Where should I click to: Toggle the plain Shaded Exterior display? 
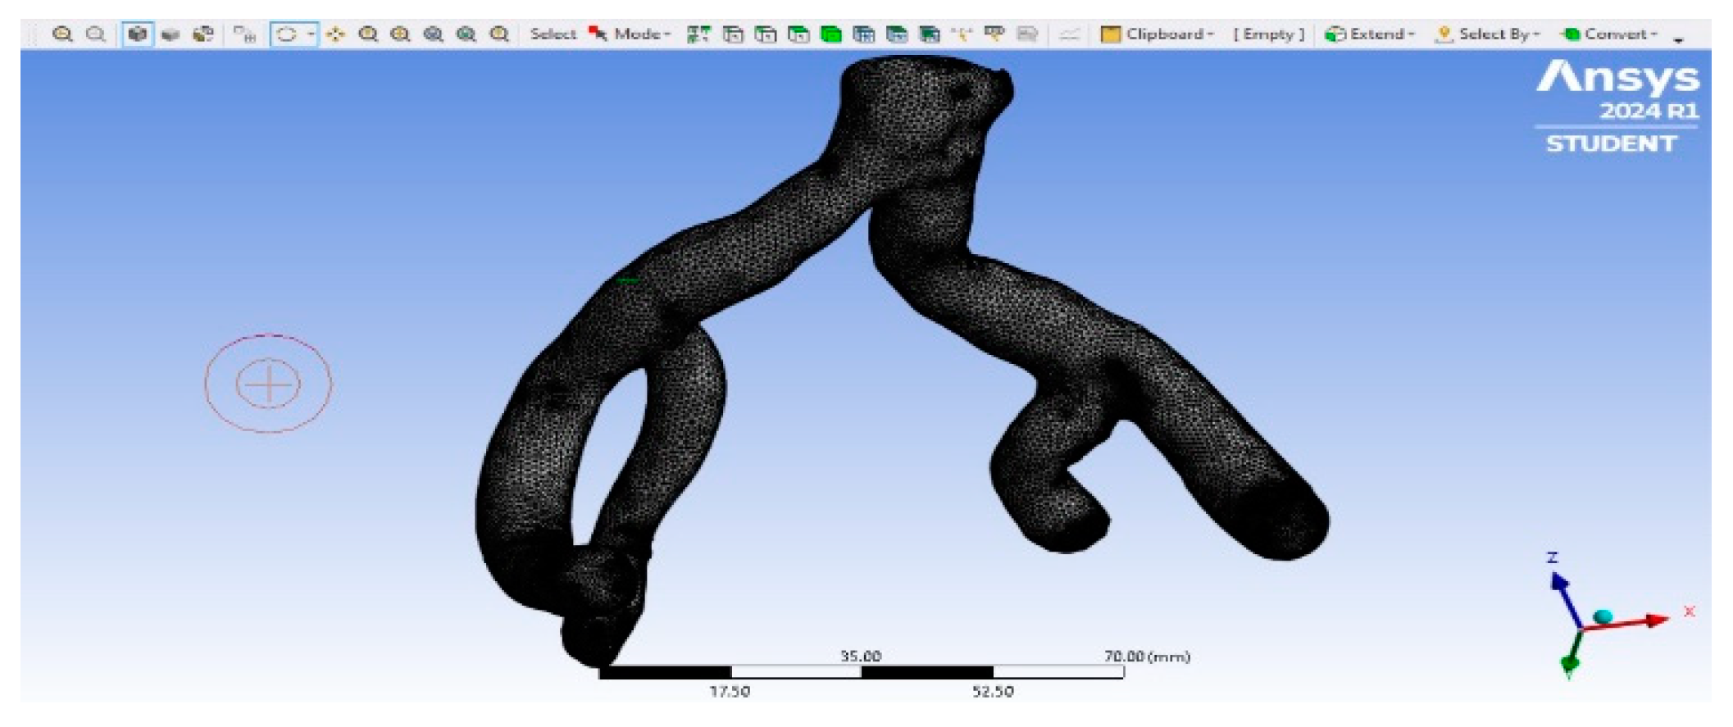coord(171,34)
